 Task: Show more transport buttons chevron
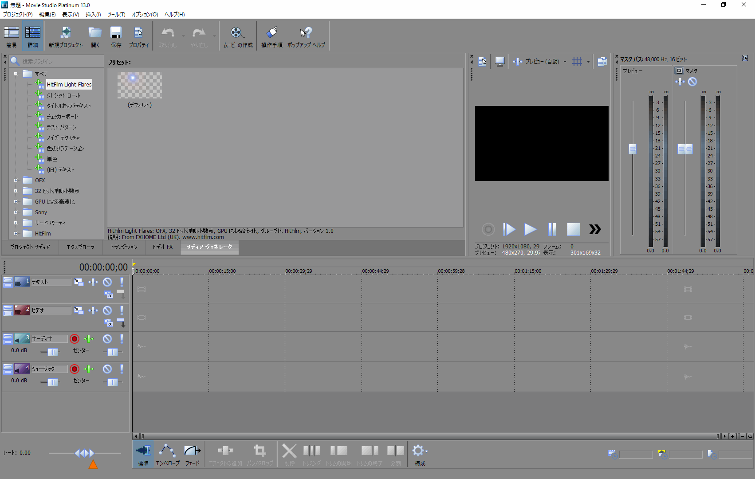pos(595,229)
